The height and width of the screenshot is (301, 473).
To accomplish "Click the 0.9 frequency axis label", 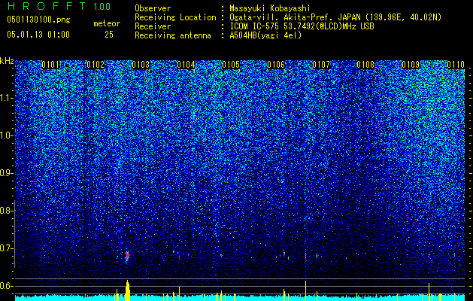I will 5,173.
